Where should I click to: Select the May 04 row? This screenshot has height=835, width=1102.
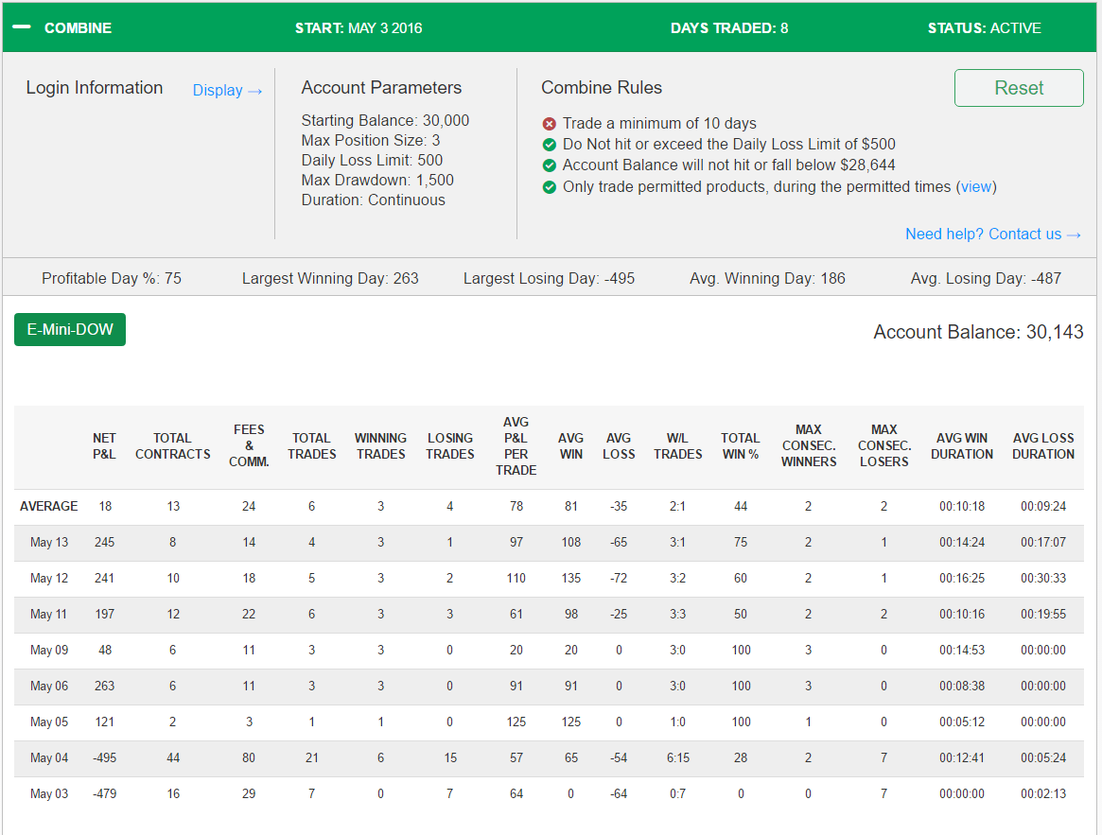549,758
